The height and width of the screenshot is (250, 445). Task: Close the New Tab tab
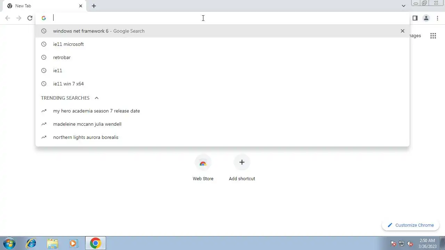click(81, 6)
